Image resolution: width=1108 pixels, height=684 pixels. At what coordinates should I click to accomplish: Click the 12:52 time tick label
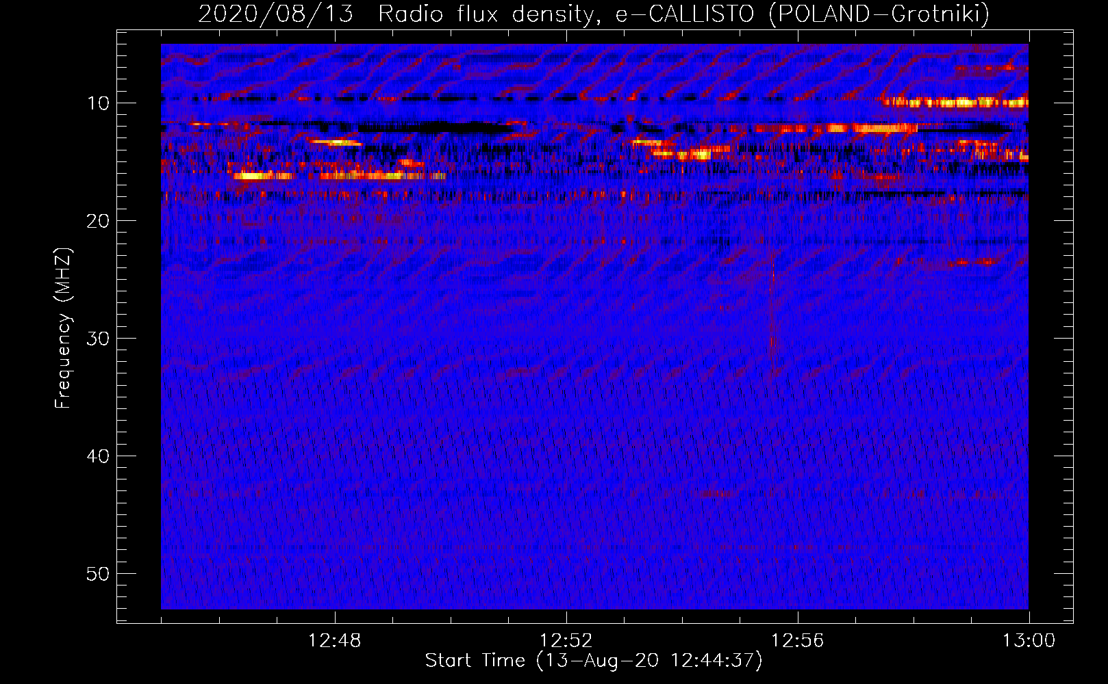tap(566, 641)
